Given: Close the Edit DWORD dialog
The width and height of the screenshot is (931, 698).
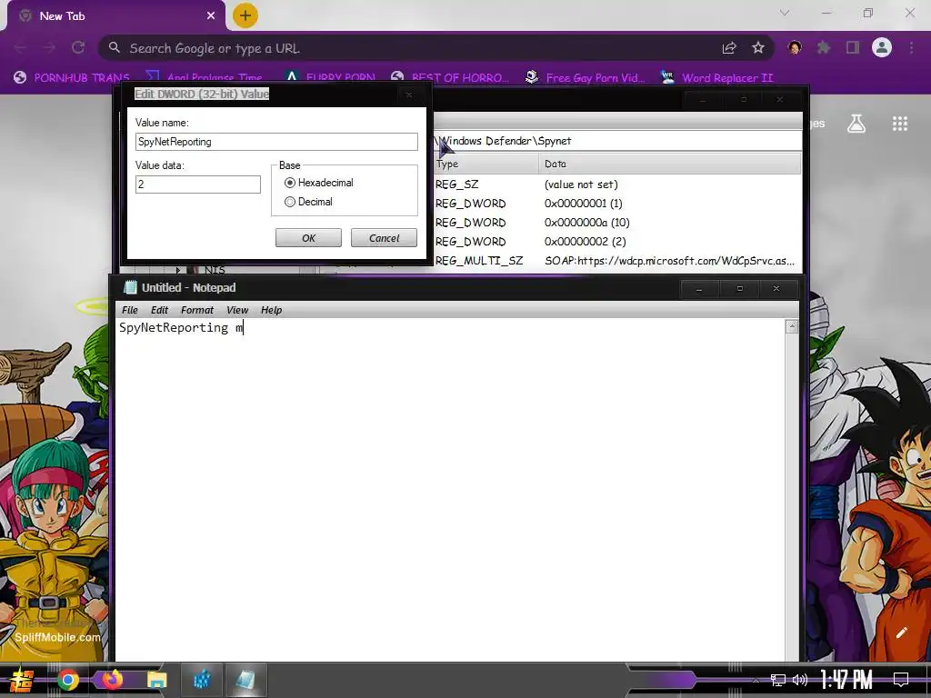Looking at the screenshot, I should tap(409, 95).
